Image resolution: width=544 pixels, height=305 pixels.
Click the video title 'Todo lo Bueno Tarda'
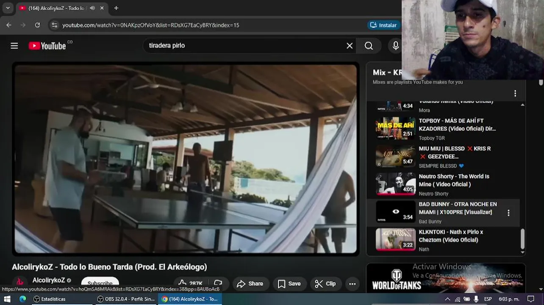click(109, 267)
